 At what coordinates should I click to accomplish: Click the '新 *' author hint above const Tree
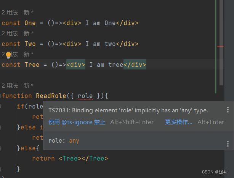28,54
